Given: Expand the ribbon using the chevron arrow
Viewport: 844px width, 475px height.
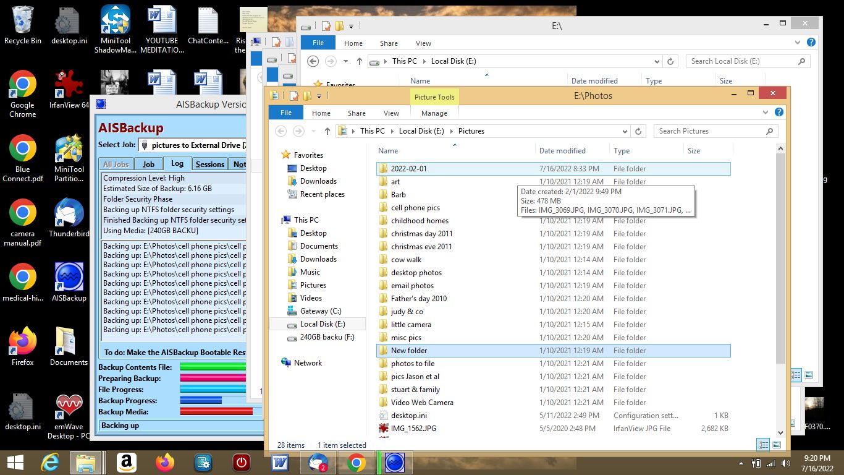Looking at the screenshot, I should 767,113.
